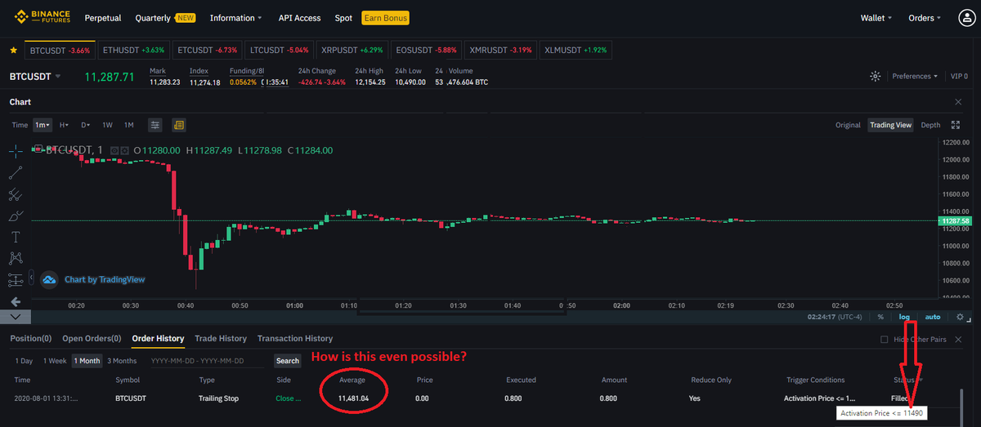Toggle percent scale on chart
Image resolution: width=981 pixels, height=427 pixels.
pyautogui.click(x=880, y=317)
